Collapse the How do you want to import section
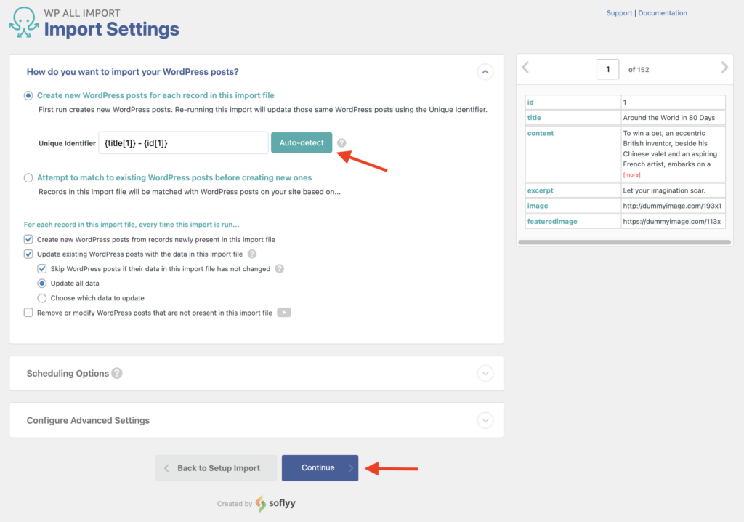Viewport: 744px width, 522px height. click(485, 71)
